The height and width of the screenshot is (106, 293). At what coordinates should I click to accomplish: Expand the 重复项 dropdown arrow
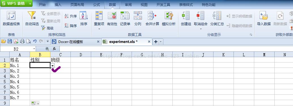pos(99,29)
